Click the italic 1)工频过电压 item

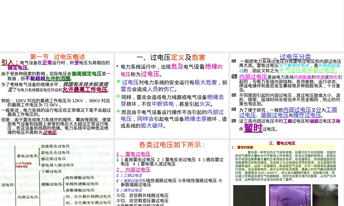pos(129,175)
